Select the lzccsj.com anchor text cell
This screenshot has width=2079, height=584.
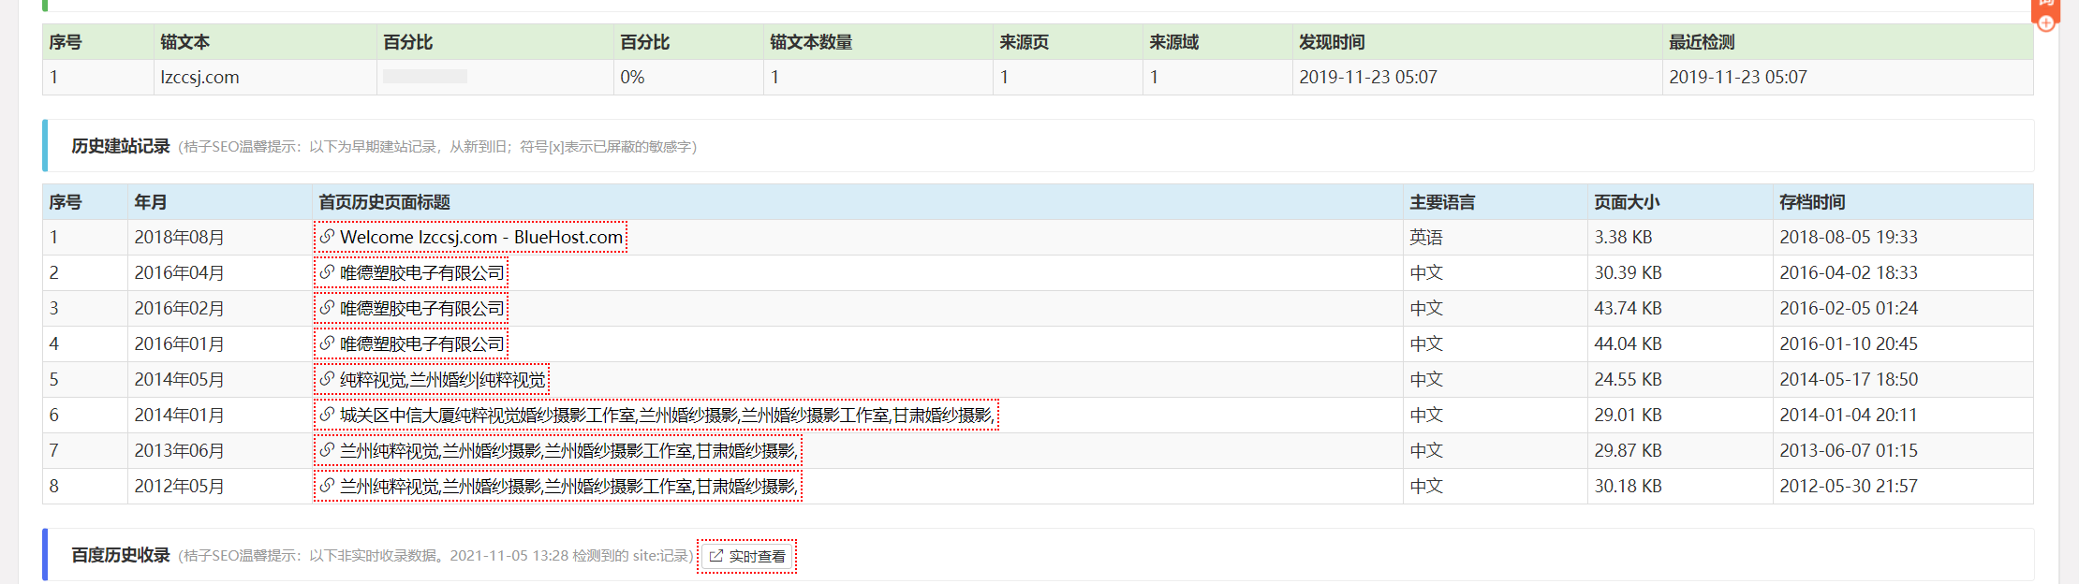pyautogui.click(x=266, y=78)
